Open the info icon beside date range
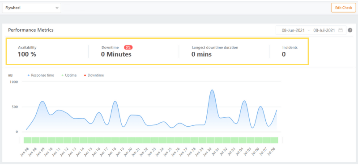The height and width of the screenshot is (165, 358). coord(350,30)
